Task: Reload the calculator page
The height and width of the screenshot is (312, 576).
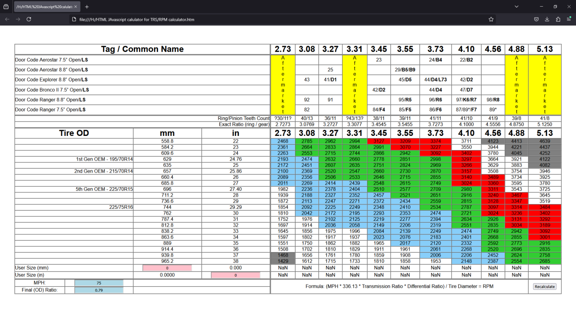Action: click(x=29, y=19)
